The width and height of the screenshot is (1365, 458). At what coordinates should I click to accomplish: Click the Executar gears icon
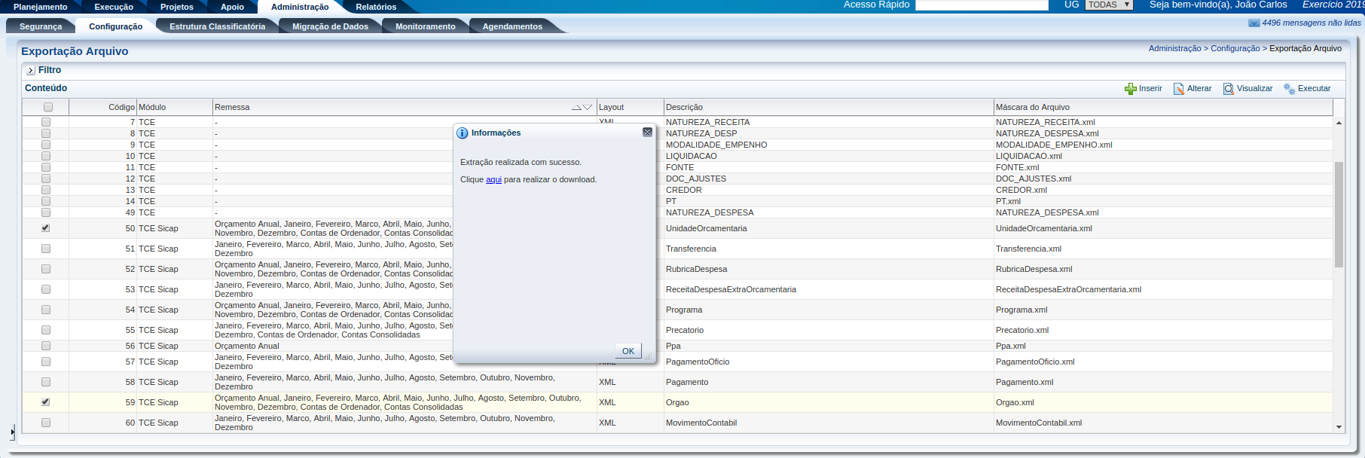(1289, 89)
